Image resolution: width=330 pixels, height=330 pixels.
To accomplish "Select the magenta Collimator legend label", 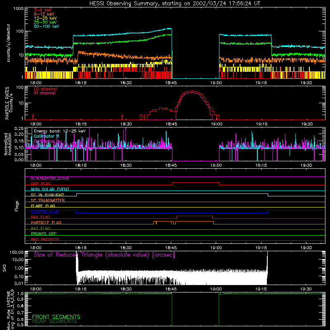I will [x=46, y=141].
